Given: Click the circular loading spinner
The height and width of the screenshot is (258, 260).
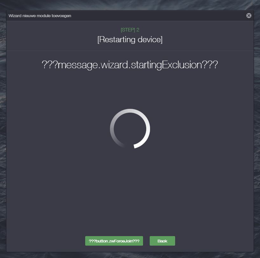Looking at the screenshot, I should coord(130,129).
